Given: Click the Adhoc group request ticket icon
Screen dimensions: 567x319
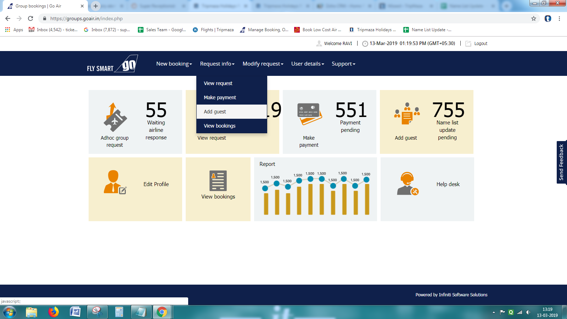Looking at the screenshot, I should pos(115,117).
